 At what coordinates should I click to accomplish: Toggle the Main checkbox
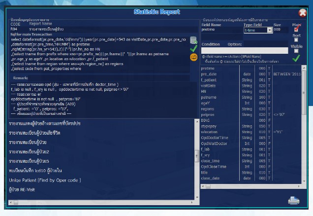pyautogui.click(x=296, y=29)
